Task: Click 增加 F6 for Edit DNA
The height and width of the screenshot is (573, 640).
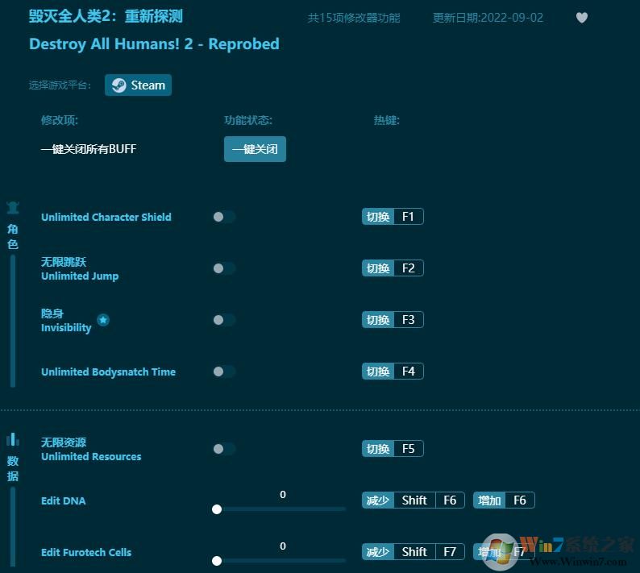Action: (504, 500)
